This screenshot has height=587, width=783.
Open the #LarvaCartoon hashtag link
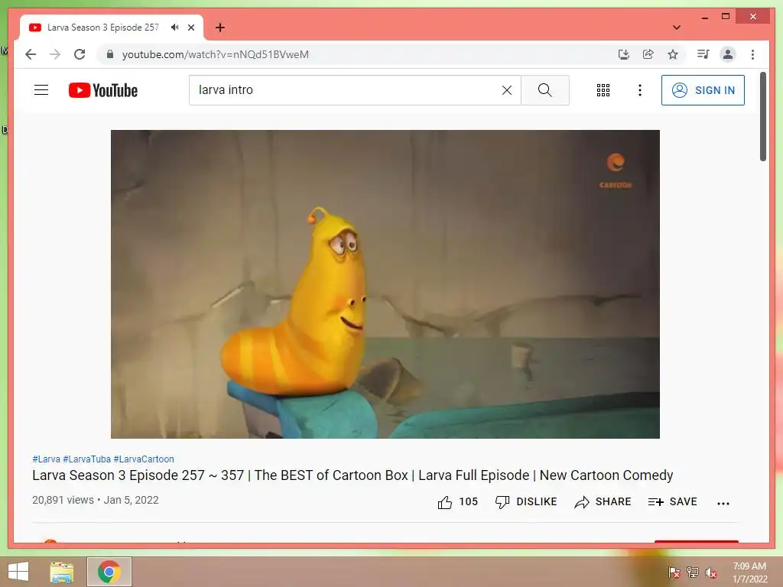click(144, 459)
